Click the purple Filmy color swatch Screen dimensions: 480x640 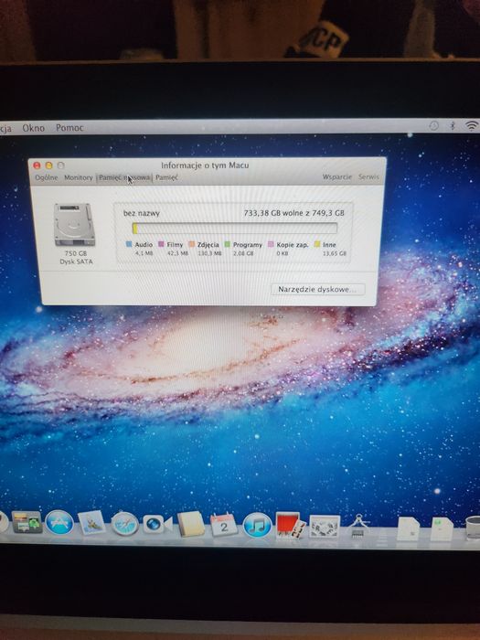pyautogui.click(x=161, y=244)
